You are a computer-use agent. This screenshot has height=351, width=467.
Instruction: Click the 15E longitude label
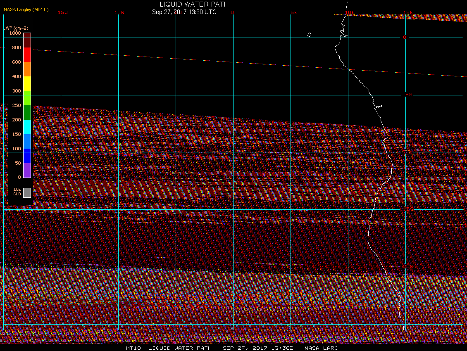[x=408, y=12]
